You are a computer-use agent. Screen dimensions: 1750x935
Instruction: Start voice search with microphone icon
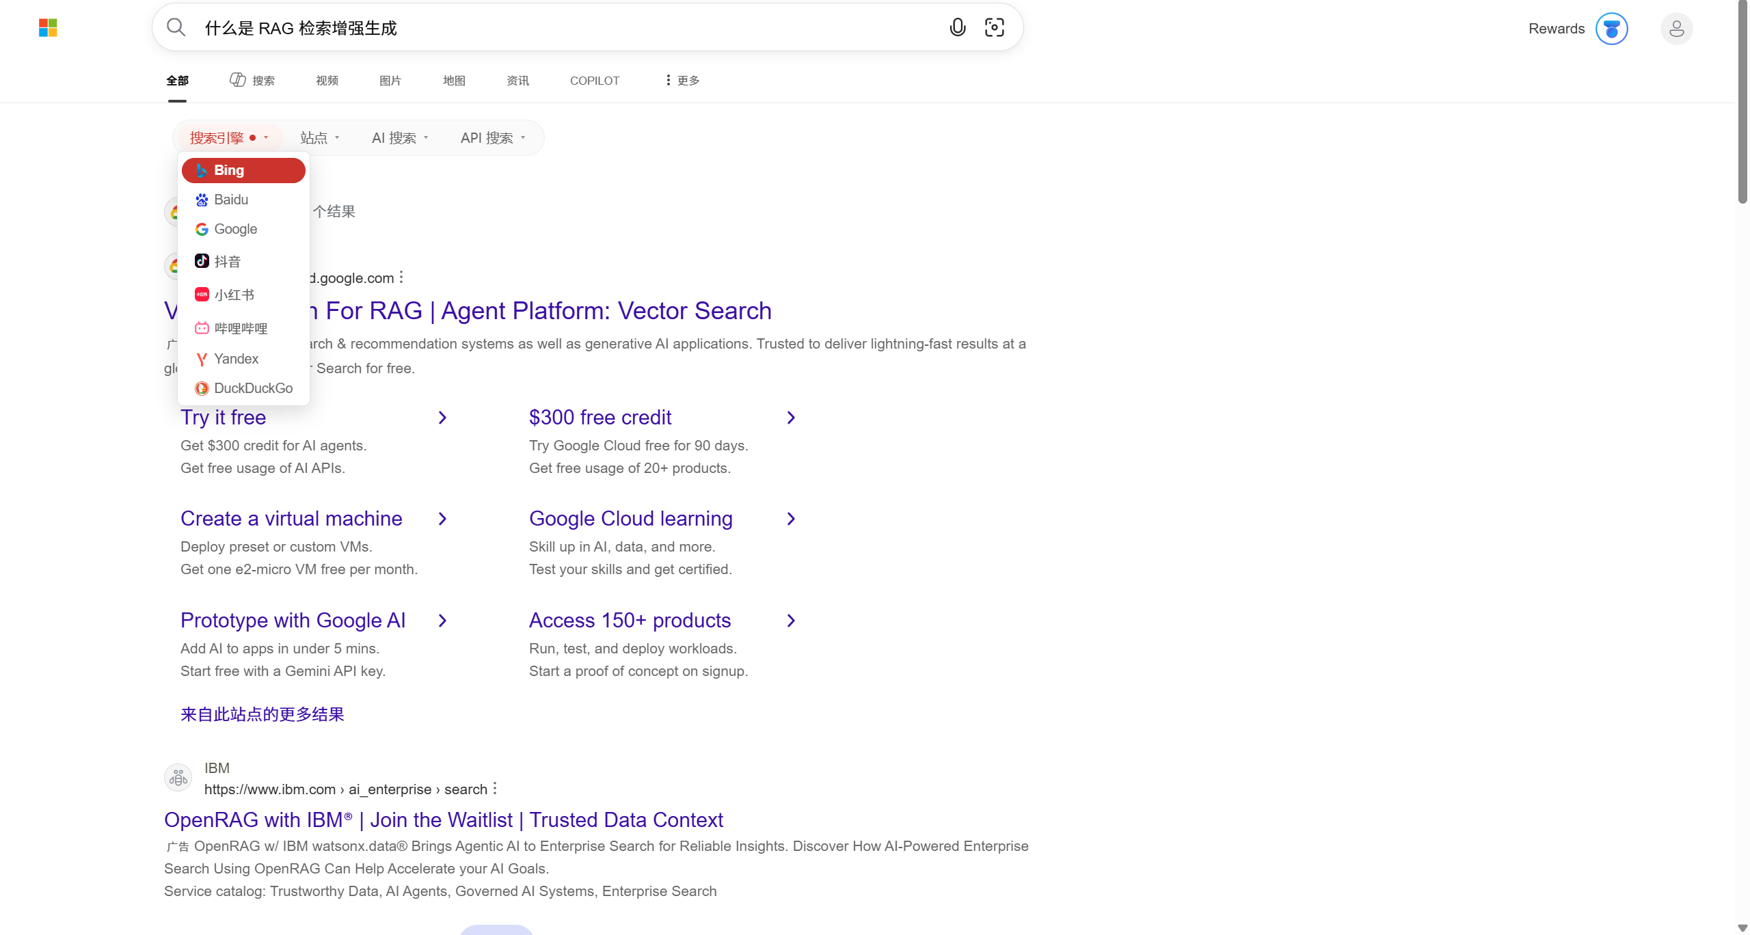click(958, 27)
